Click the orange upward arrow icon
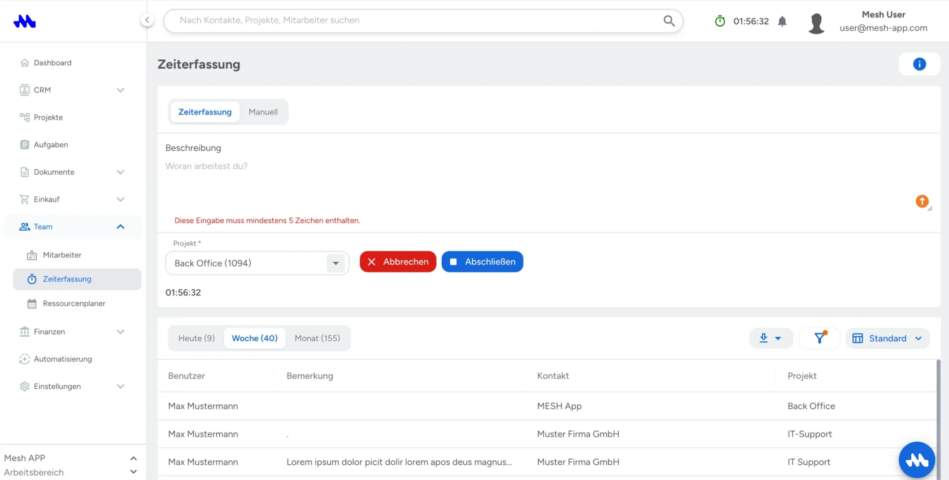The image size is (949, 480). pos(922,201)
